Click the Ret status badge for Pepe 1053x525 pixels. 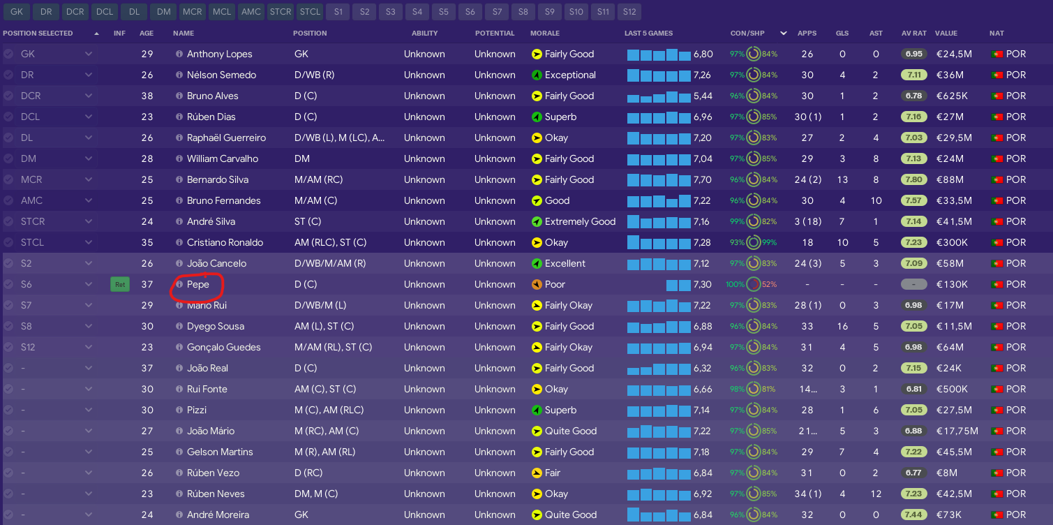coord(120,284)
